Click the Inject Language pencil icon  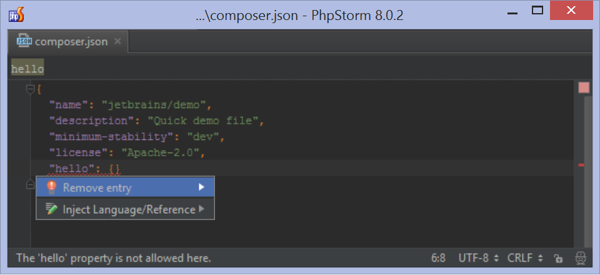coord(51,209)
